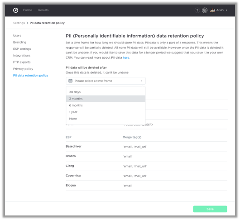Open the Please select a time frame box
This screenshot has width=240, height=220.
(x=106, y=81)
